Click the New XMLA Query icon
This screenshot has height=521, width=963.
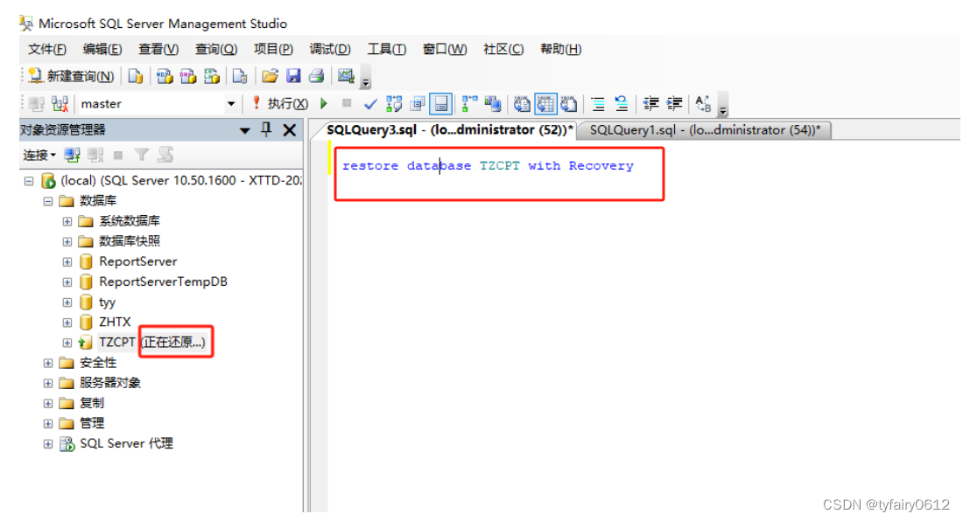coord(210,76)
